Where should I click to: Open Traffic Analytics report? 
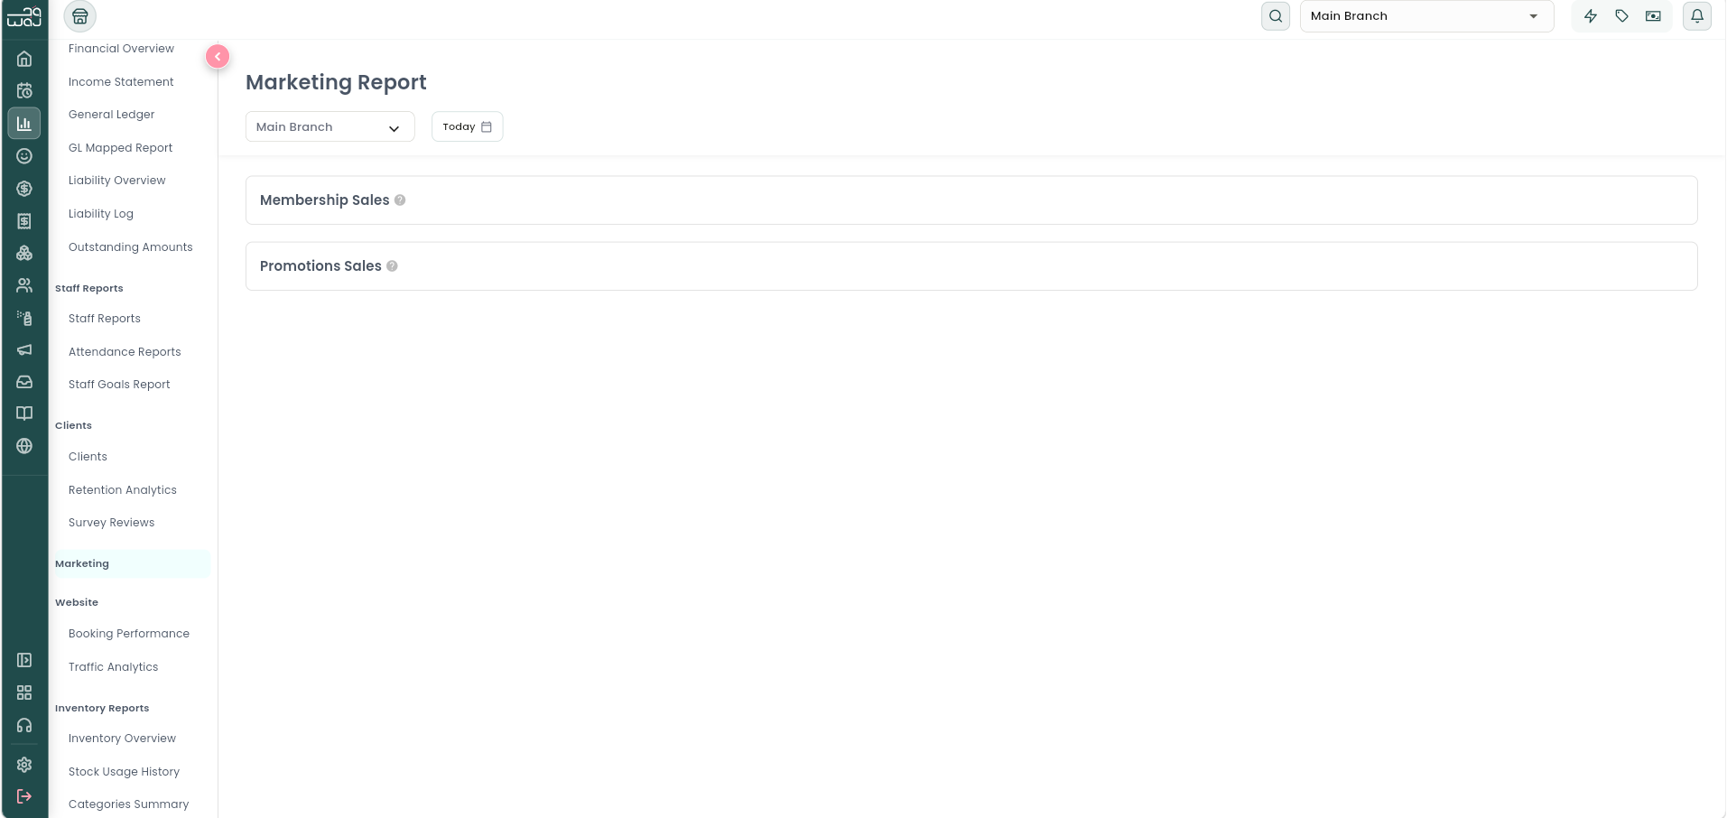click(114, 667)
